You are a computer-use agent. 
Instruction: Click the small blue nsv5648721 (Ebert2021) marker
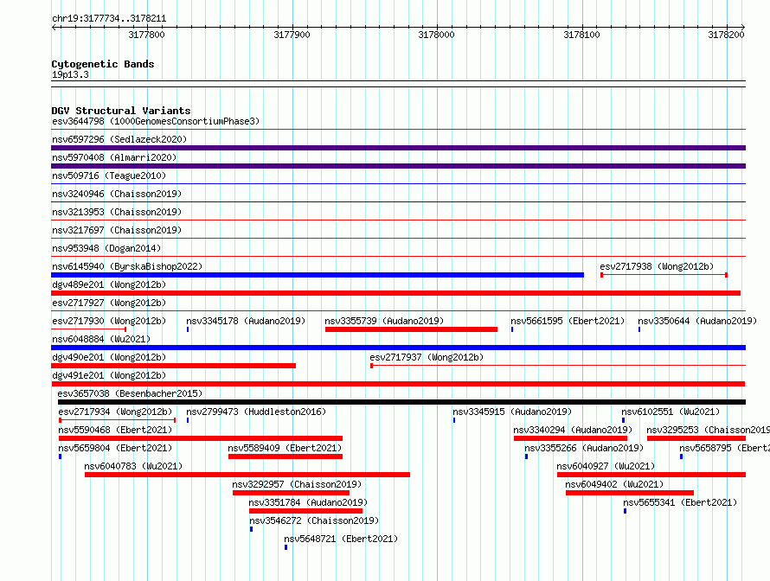coord(286,547)
